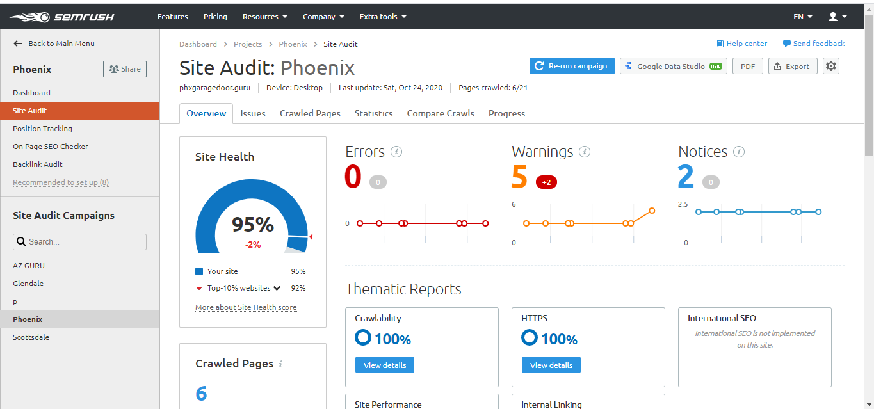
Task: Click the Back to Main Menu arrow
Action: (18, 44)
